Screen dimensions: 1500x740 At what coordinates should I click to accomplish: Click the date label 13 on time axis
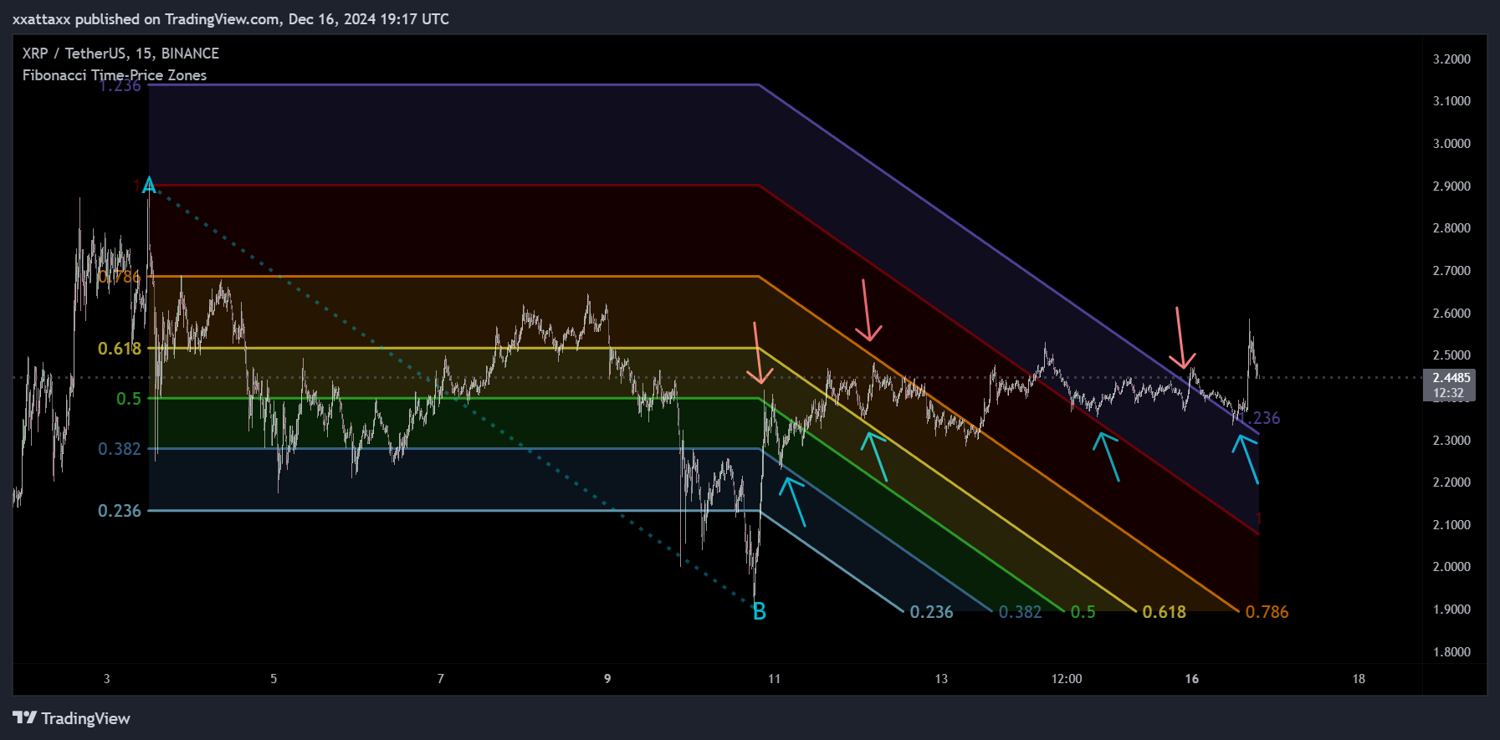[941, 679]
